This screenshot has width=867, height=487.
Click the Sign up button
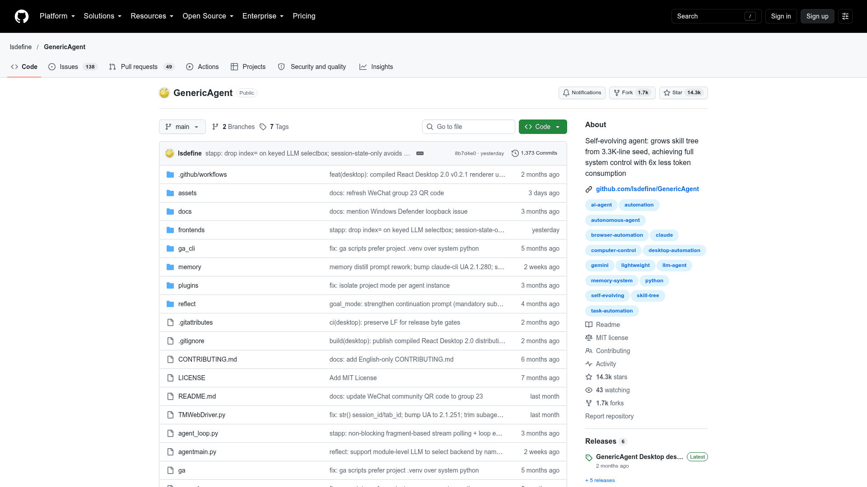pos(817,16)
